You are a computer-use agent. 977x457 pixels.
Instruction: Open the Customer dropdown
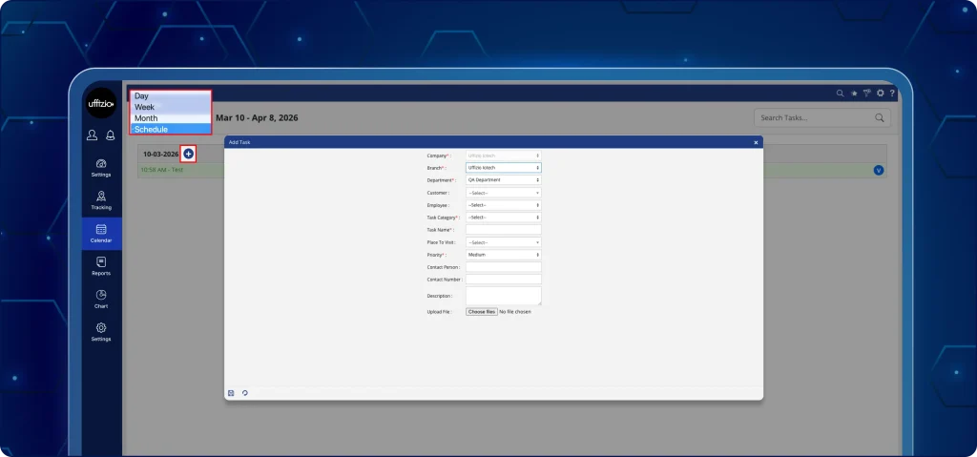click(504, 193)
